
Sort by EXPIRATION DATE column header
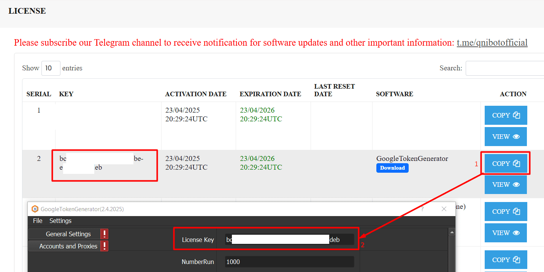pyautogui.click(x=270, y=94)
